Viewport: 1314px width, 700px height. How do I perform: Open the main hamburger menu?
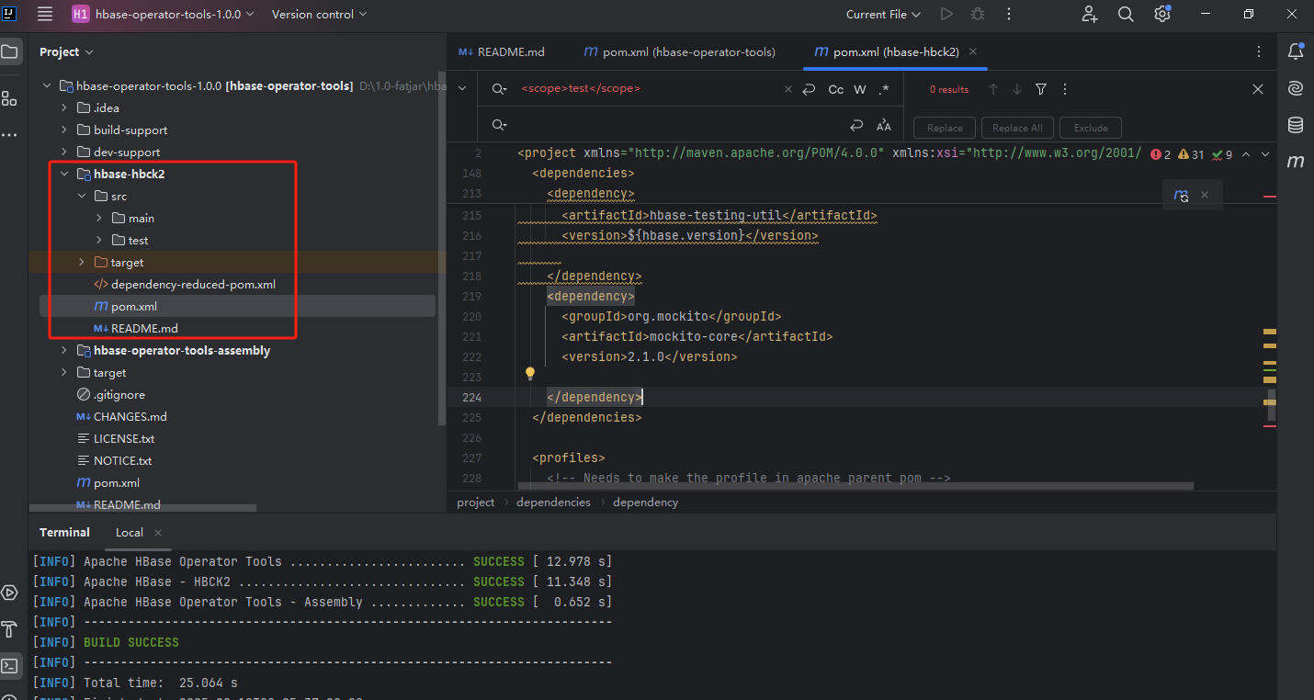tap(45, 15)
